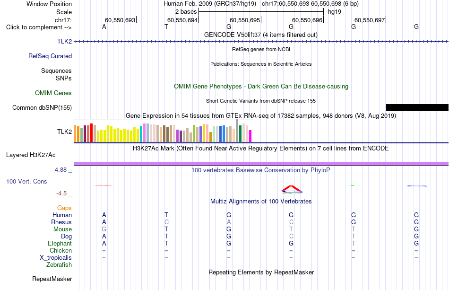Click the faded C in the Dog row
Screen dimensions: 449x290
coord(291,237)
